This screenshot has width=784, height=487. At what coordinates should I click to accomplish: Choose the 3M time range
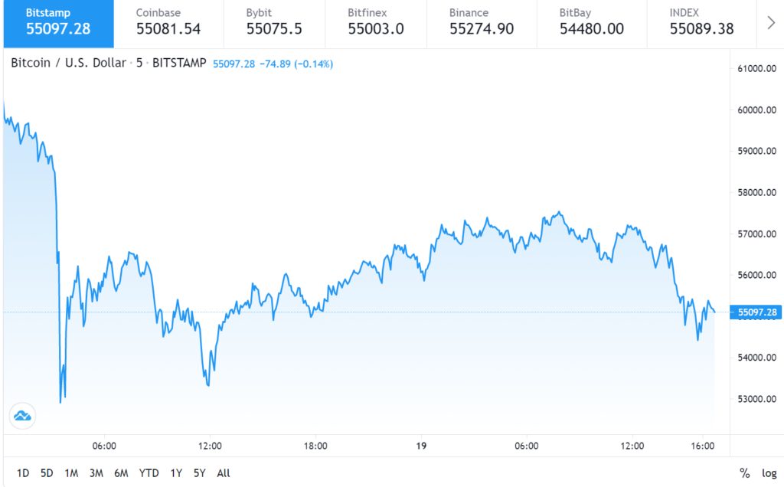[x=96, y=473]
